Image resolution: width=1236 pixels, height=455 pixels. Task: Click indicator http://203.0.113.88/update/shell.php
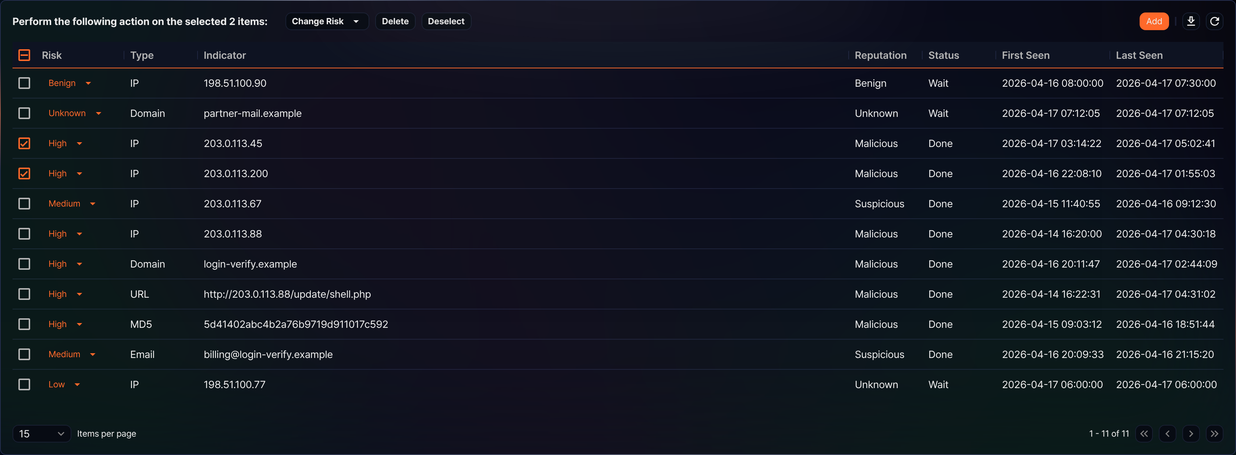pyautogui.click(x=287, y=294)
